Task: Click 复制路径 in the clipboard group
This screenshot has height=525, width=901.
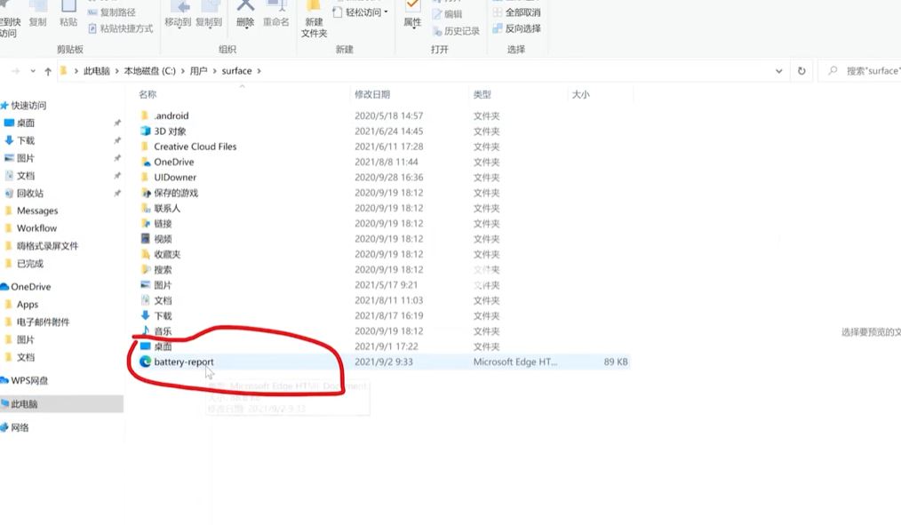Action: coord(118,12)
